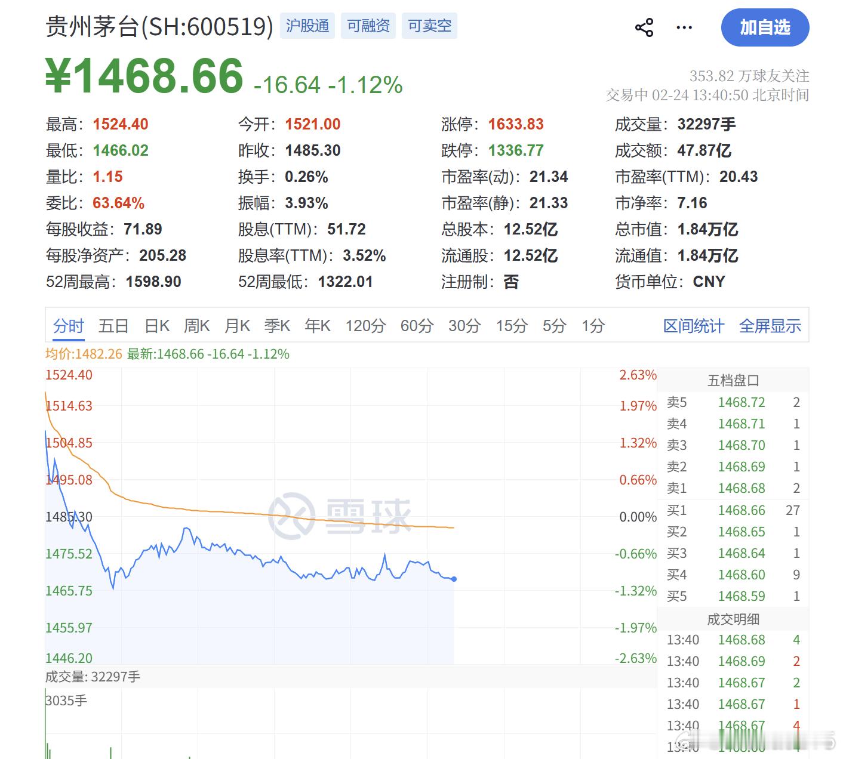Click the top row in 成交明细 list
843x759 pixels.
(x=734, y=640)
